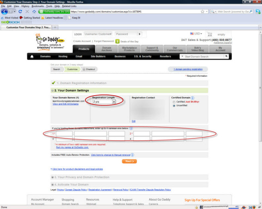
Task: Expand 4. Activate Your Domain section
Action: coord(52,185)
